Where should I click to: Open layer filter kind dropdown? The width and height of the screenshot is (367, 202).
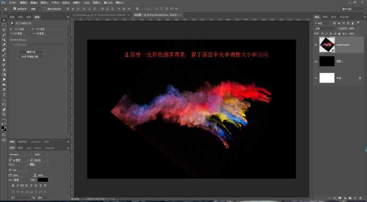click(x=323, y=23)
